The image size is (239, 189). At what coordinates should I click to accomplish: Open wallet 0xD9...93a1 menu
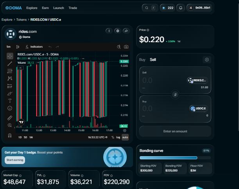coord(199,8)
